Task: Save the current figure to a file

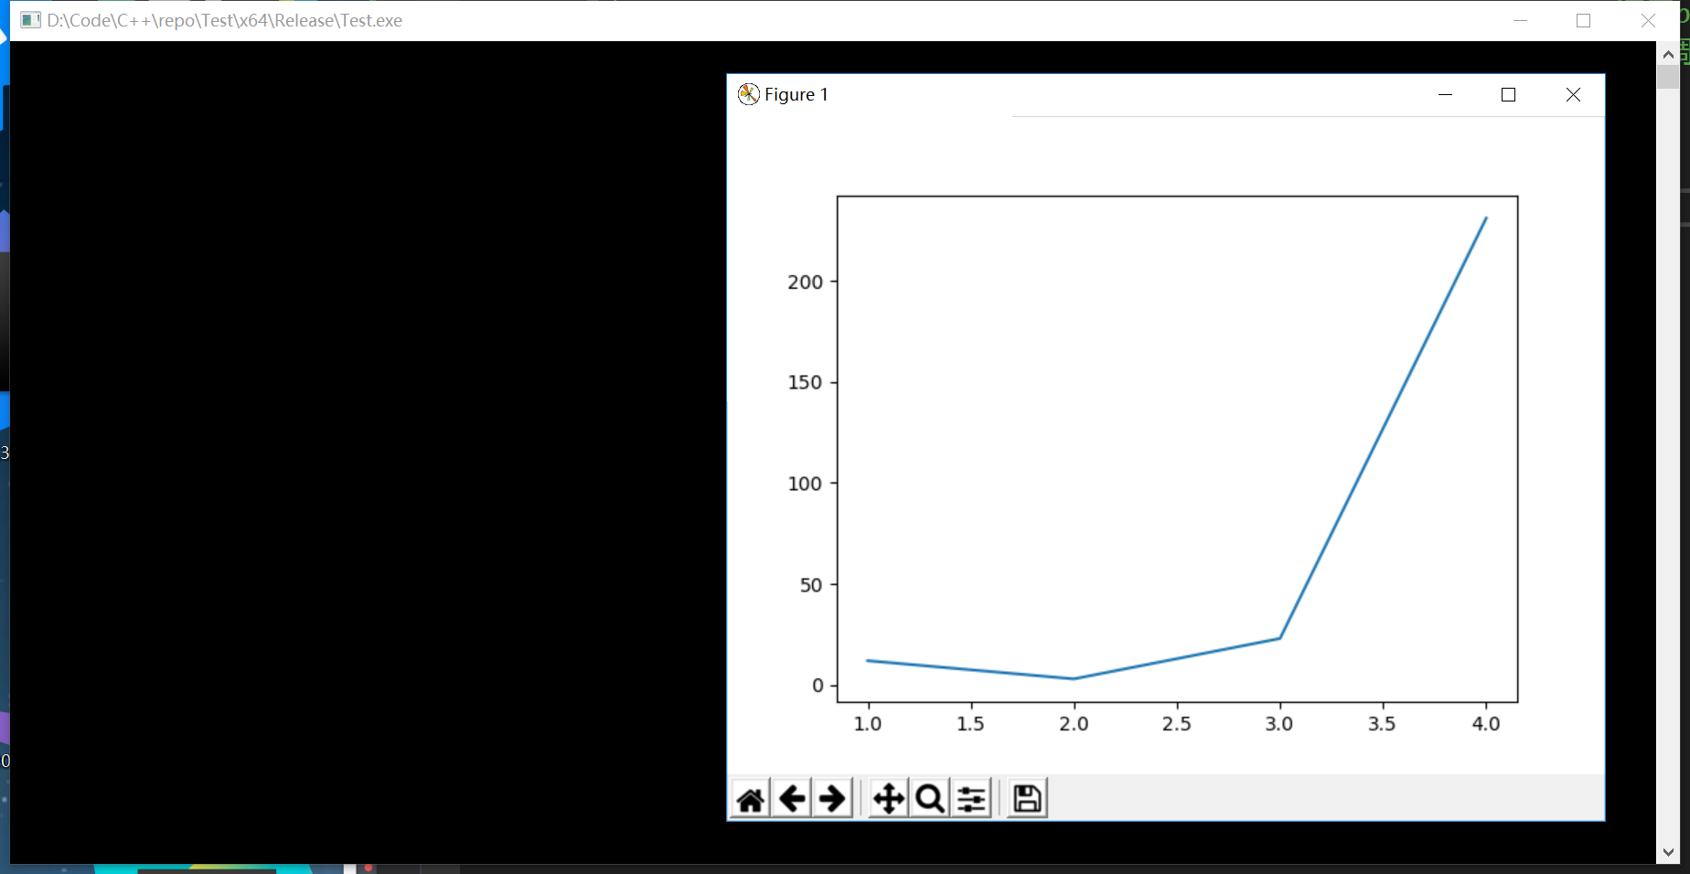Action: point(1025,797)
